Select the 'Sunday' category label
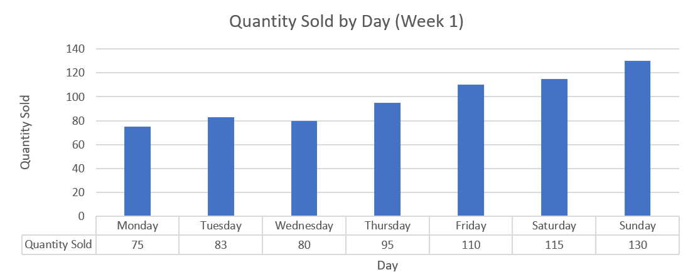 click(x=637, y=226)
